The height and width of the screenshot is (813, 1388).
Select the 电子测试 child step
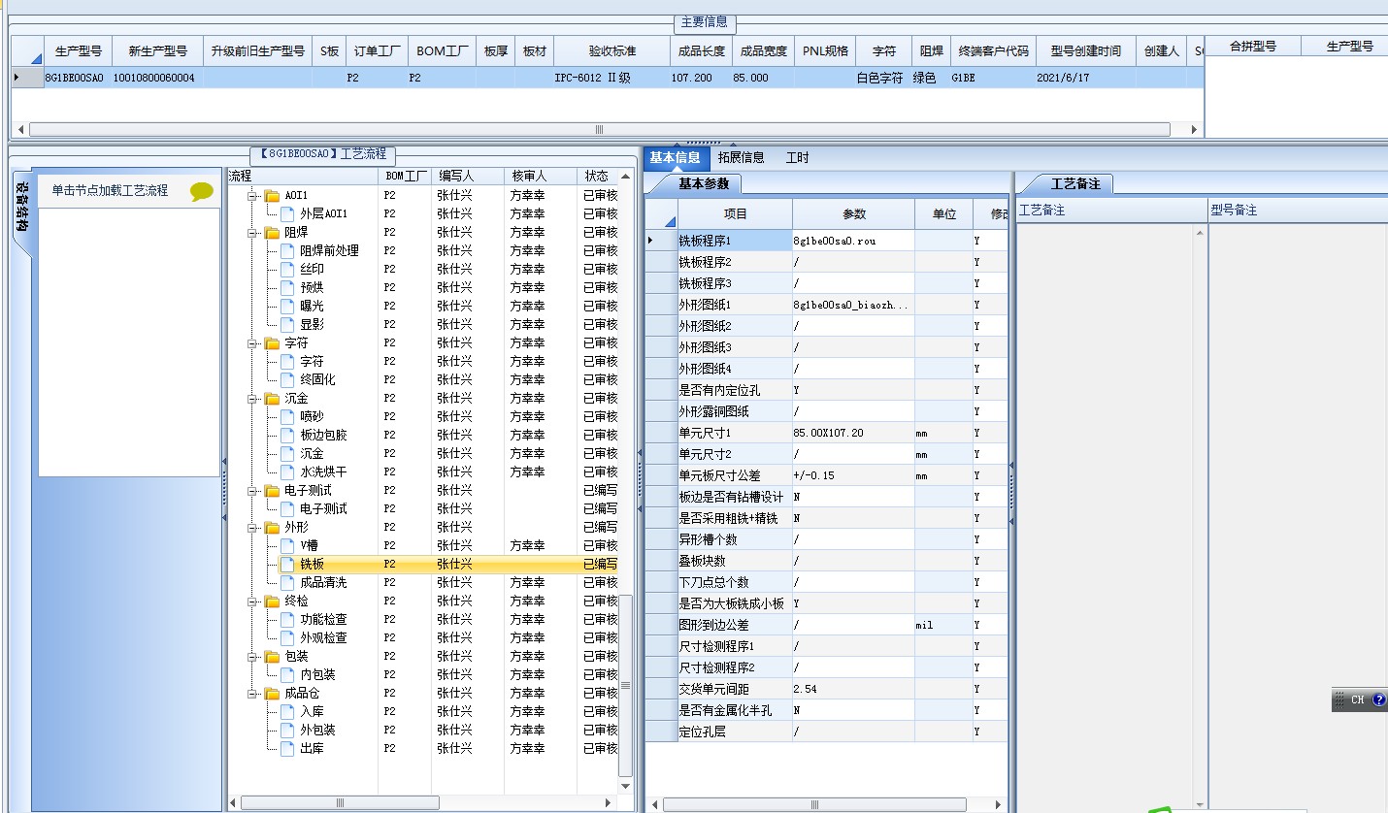coord(323,508)
